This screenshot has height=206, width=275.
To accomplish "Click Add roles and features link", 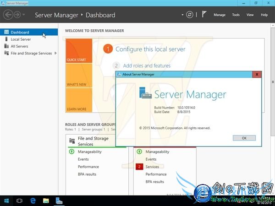I will pyautogui.click(x=147, y=65).
